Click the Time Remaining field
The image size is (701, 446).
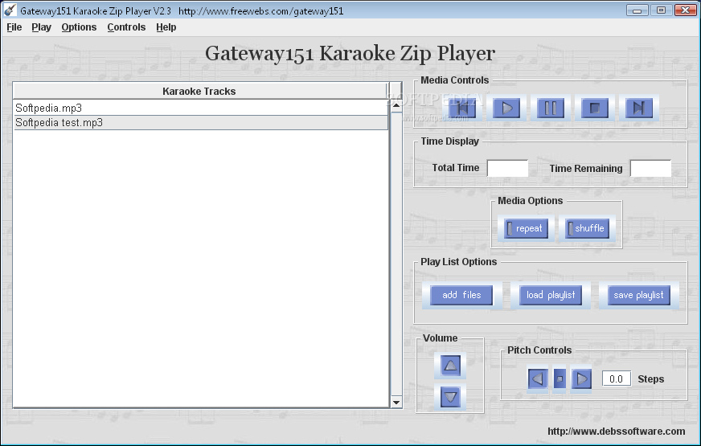coord(650,168)
